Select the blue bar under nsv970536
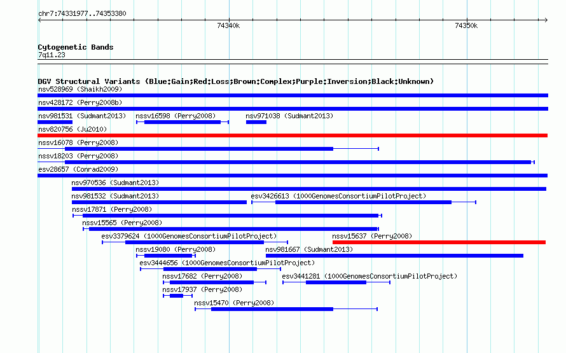566x353 pixels. coord(309,189)
